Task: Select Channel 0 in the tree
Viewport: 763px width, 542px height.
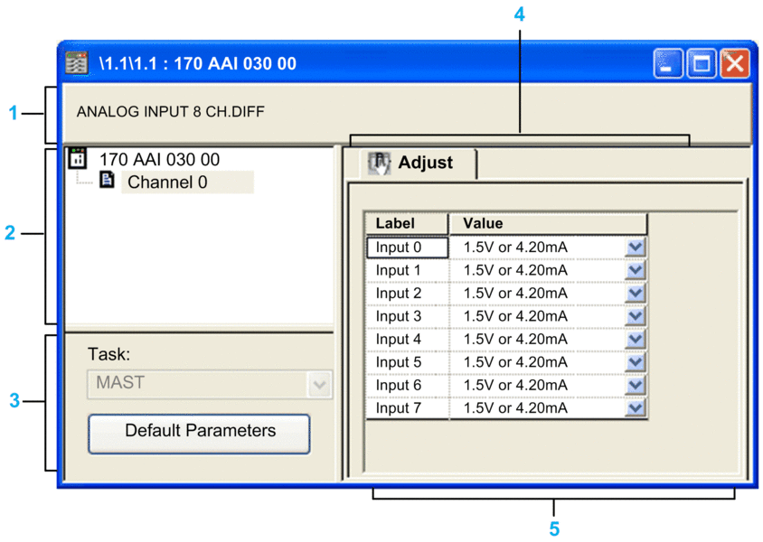Action: point(187,182)
